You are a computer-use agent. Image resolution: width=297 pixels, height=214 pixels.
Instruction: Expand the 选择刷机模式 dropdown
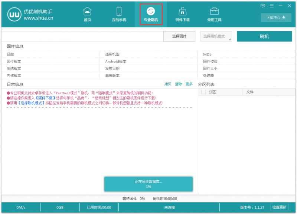coord(216,36)
